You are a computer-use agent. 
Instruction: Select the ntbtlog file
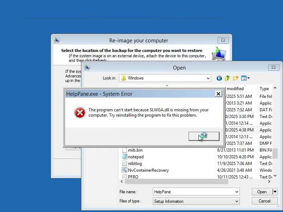[x=135, y=164]
